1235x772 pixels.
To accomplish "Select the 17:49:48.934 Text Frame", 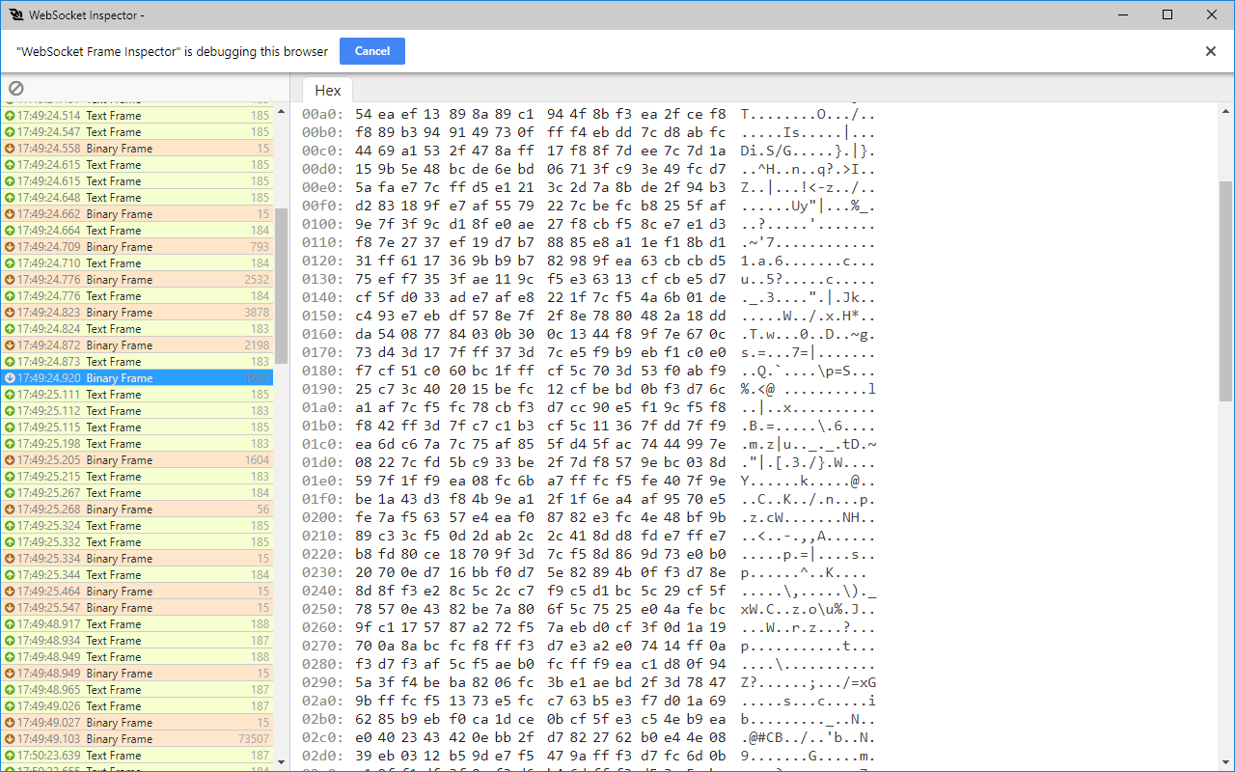I will tap(137, 641).
